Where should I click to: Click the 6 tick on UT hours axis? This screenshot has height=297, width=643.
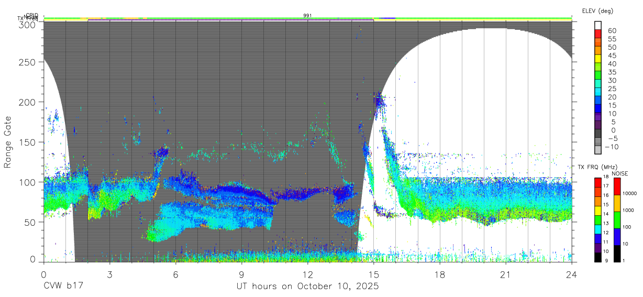pos(176,274)
